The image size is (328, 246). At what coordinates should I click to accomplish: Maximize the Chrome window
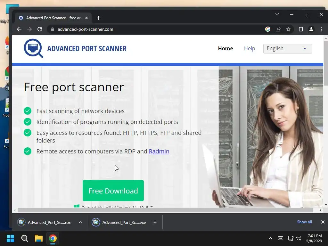coord(307,14)
